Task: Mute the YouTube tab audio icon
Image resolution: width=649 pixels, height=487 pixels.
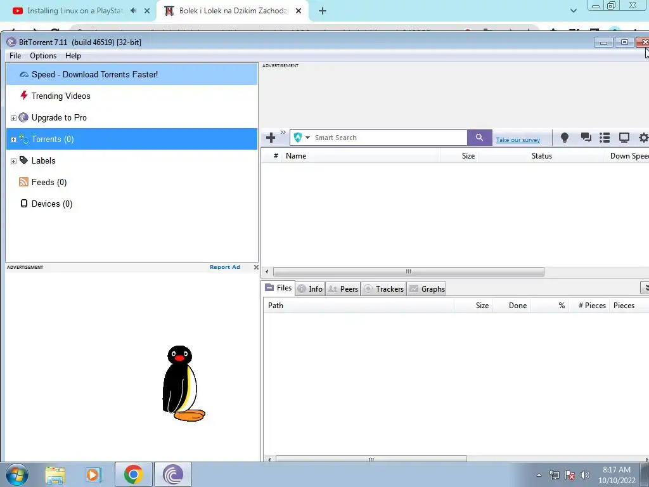Action: tap(133, 11)
